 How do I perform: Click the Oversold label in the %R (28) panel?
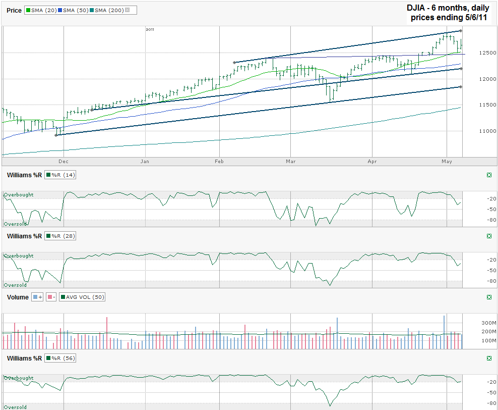(x=15, y=285)
